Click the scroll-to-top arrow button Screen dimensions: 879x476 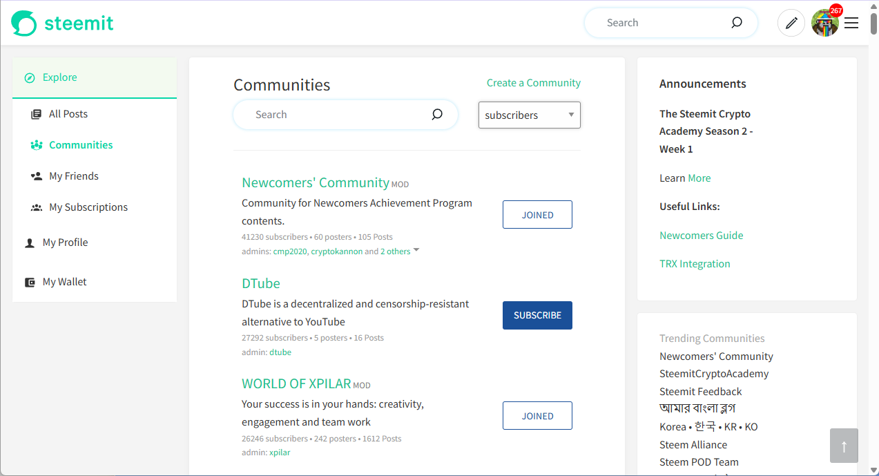tap(844, 446)
